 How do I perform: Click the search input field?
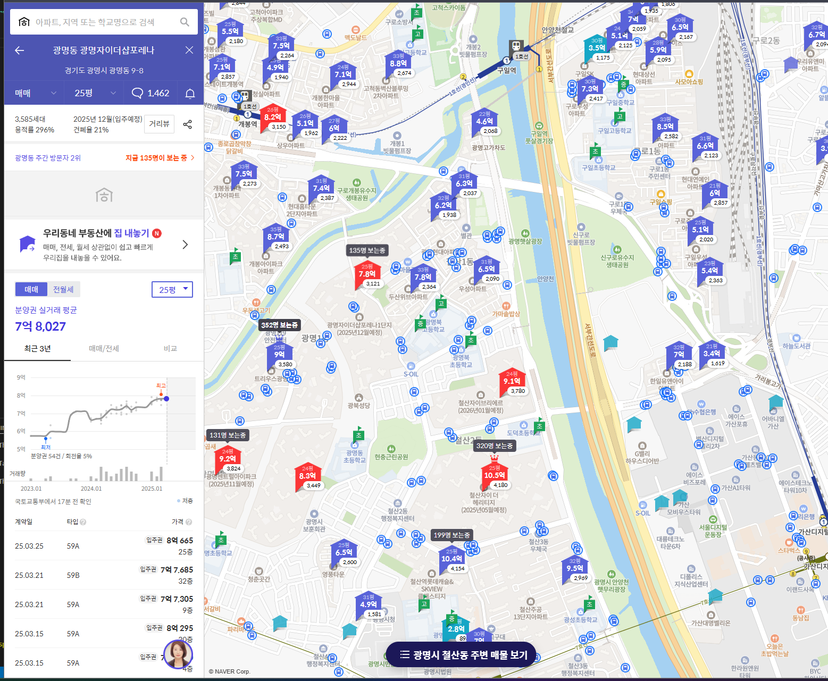click(x=104, y=22)
